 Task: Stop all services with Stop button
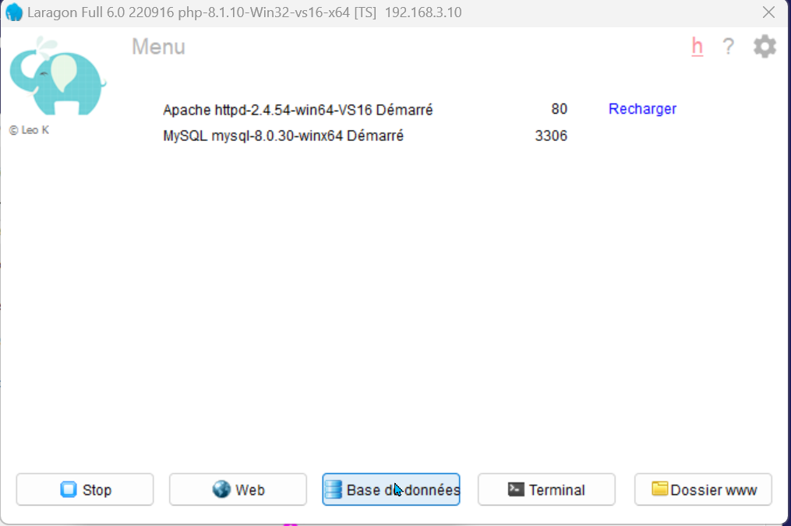tap(85, 489)
